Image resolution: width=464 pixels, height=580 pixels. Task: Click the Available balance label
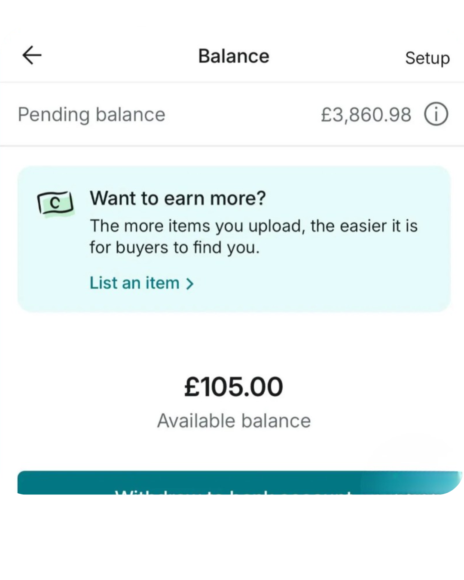234,421
